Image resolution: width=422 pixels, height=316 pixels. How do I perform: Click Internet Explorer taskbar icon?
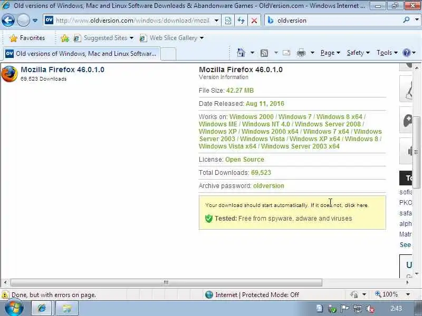[x=42, y=308]
